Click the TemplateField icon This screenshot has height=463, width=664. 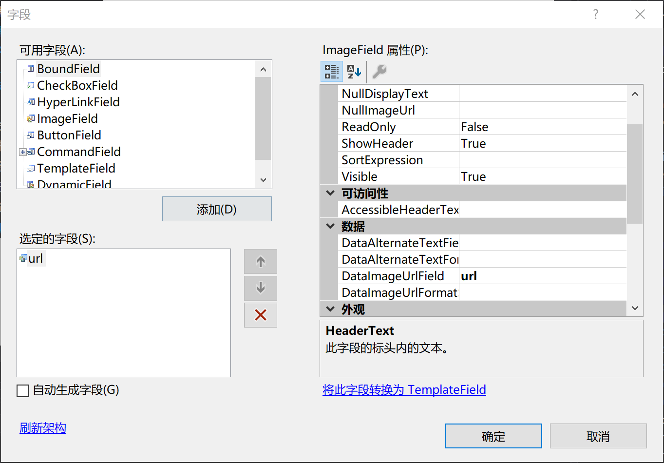[31, 168]
